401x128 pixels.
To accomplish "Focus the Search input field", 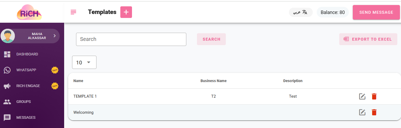I will tap(131, 39).
